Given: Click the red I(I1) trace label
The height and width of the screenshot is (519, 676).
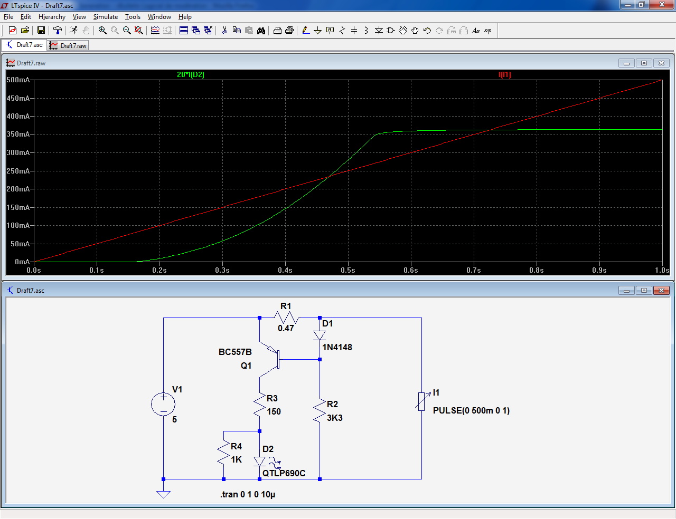Looking at the screenshot, I should 505,74.
